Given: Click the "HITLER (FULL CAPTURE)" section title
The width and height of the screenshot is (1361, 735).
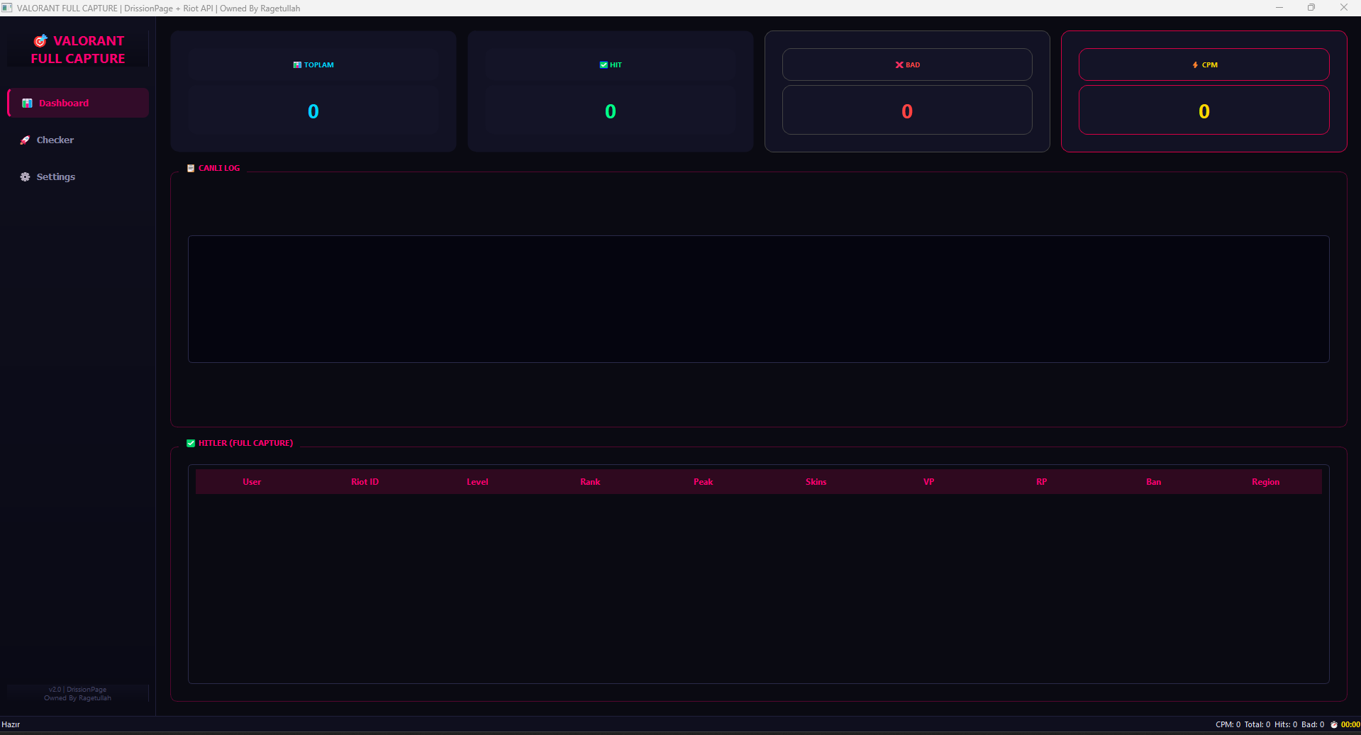Looking at the screenshot, I should [x=245, y=444].
